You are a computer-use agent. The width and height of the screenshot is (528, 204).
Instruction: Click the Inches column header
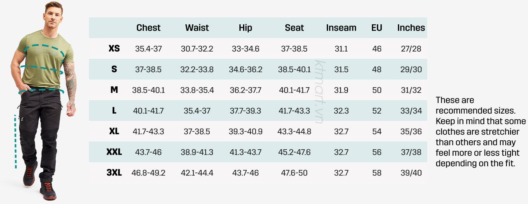click(x=411, y=28)
